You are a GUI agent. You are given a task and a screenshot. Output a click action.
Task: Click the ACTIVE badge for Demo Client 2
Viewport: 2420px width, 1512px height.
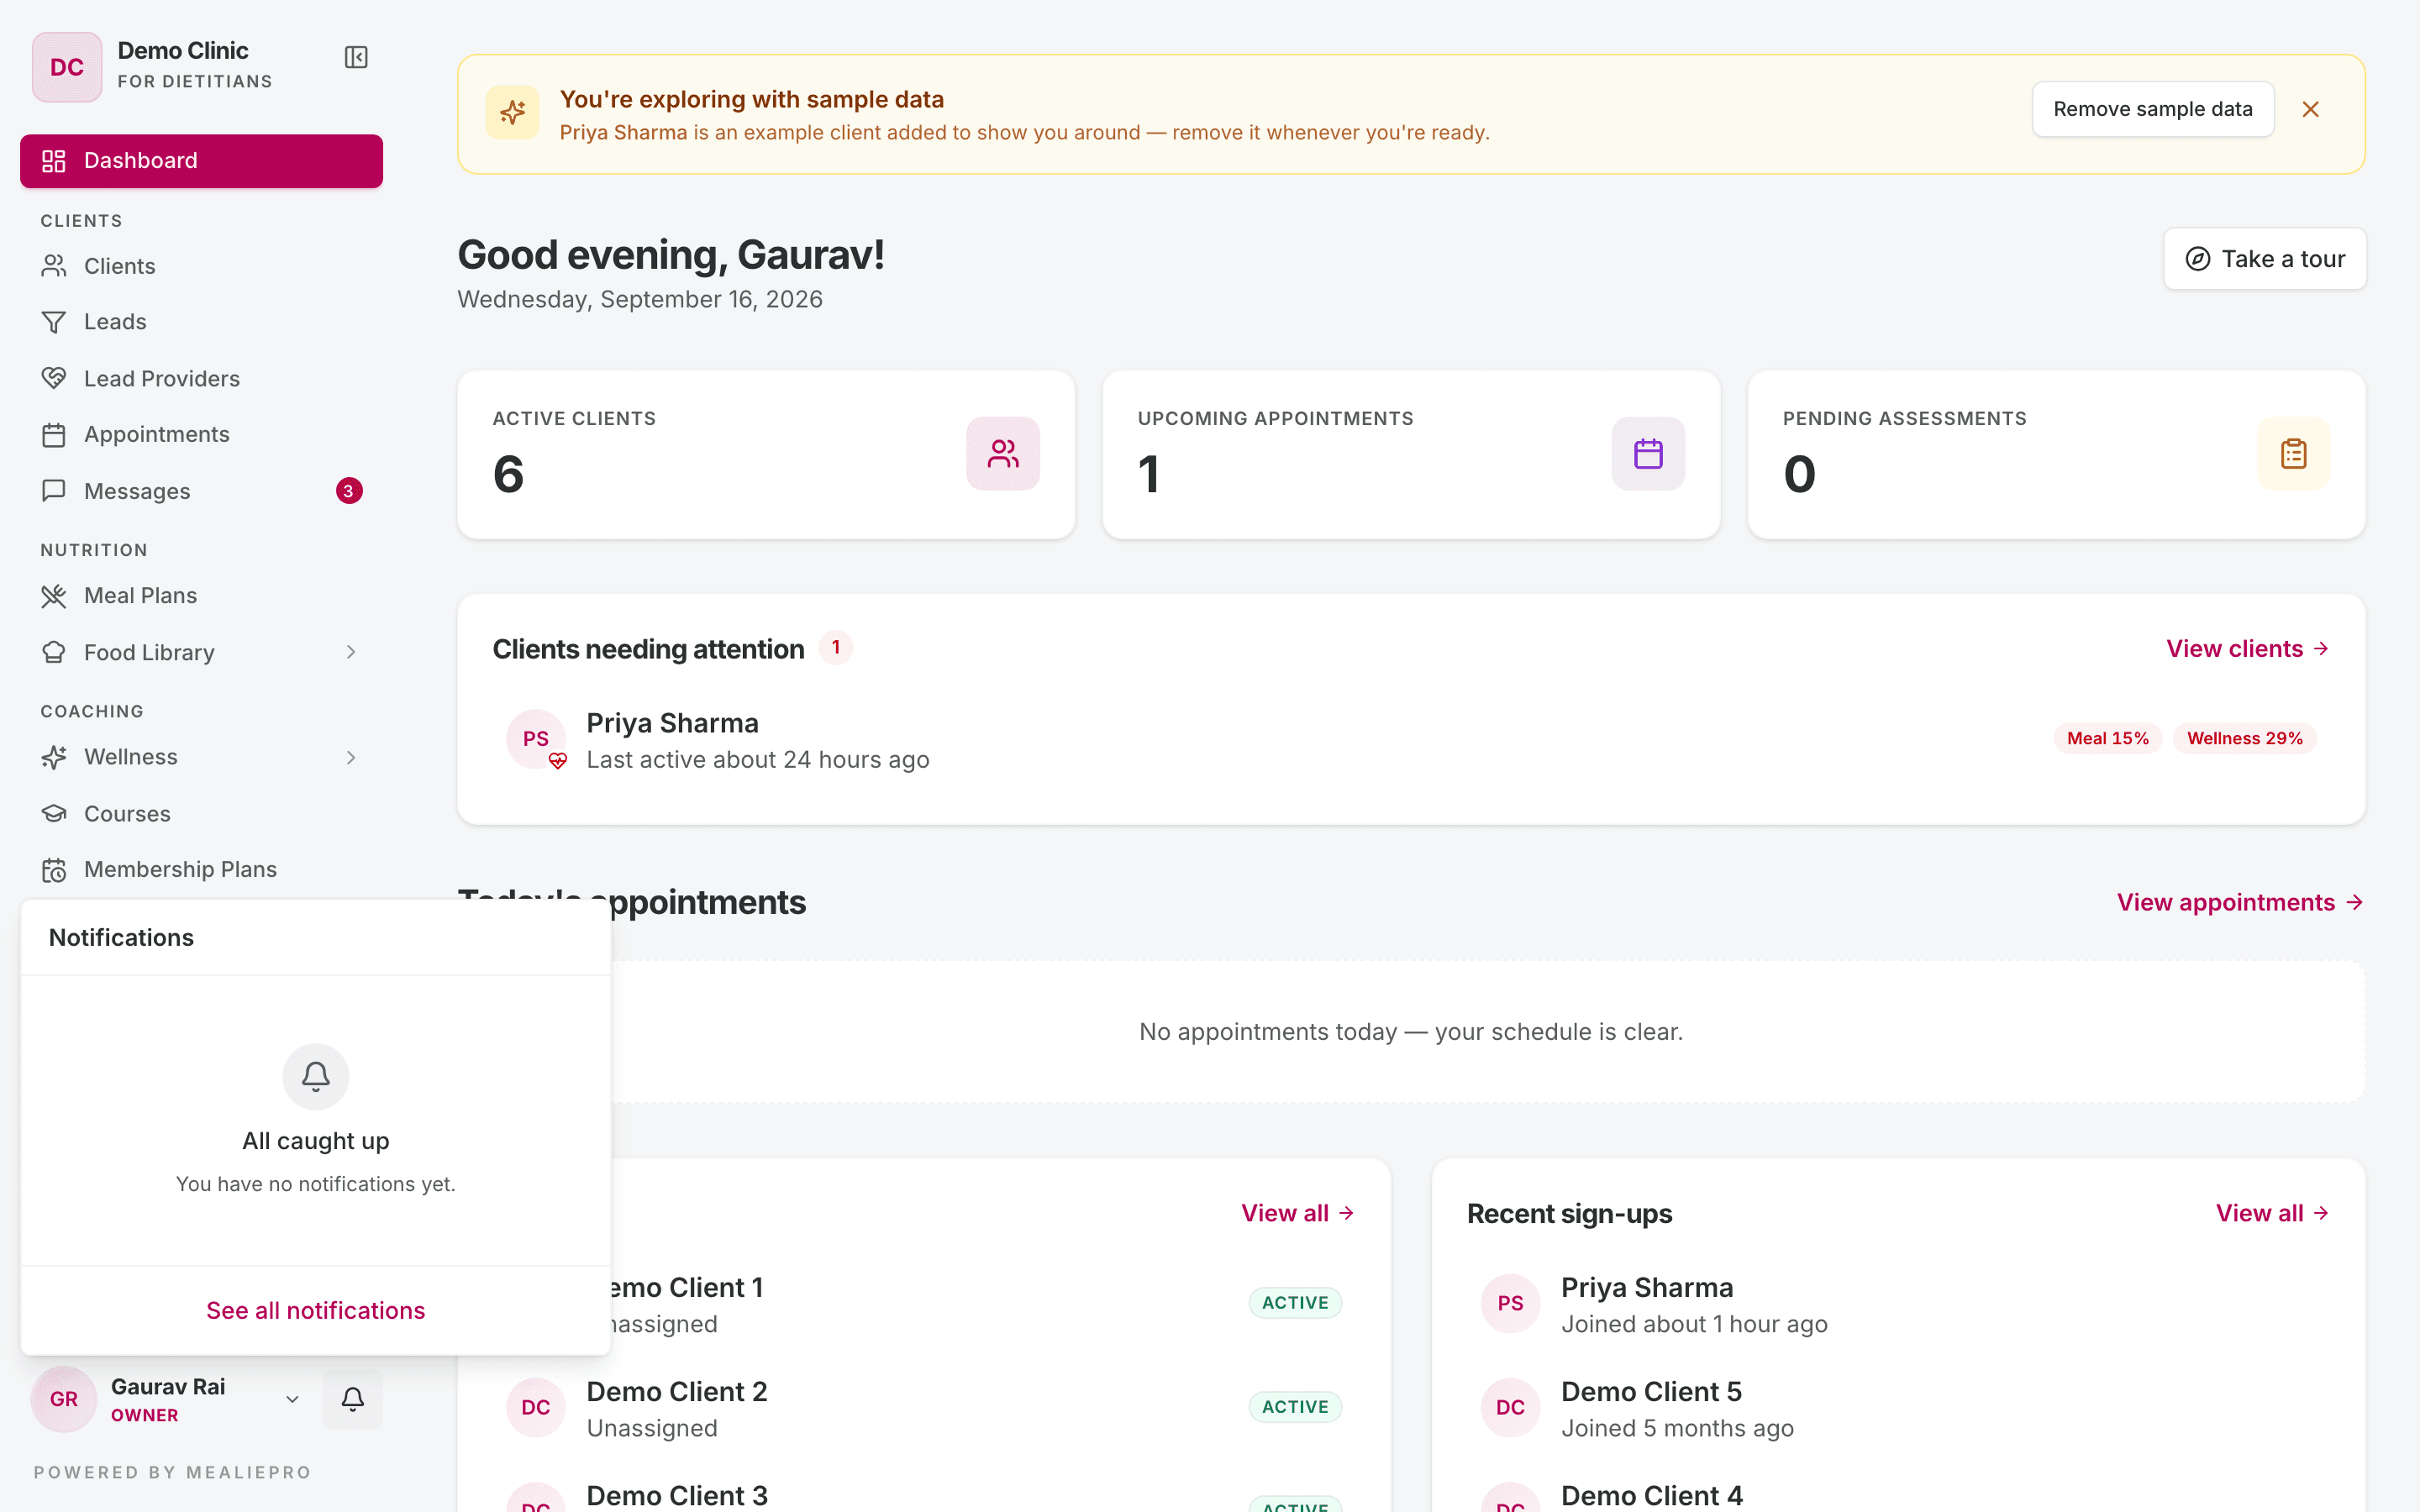[x=1295, y=1407]
